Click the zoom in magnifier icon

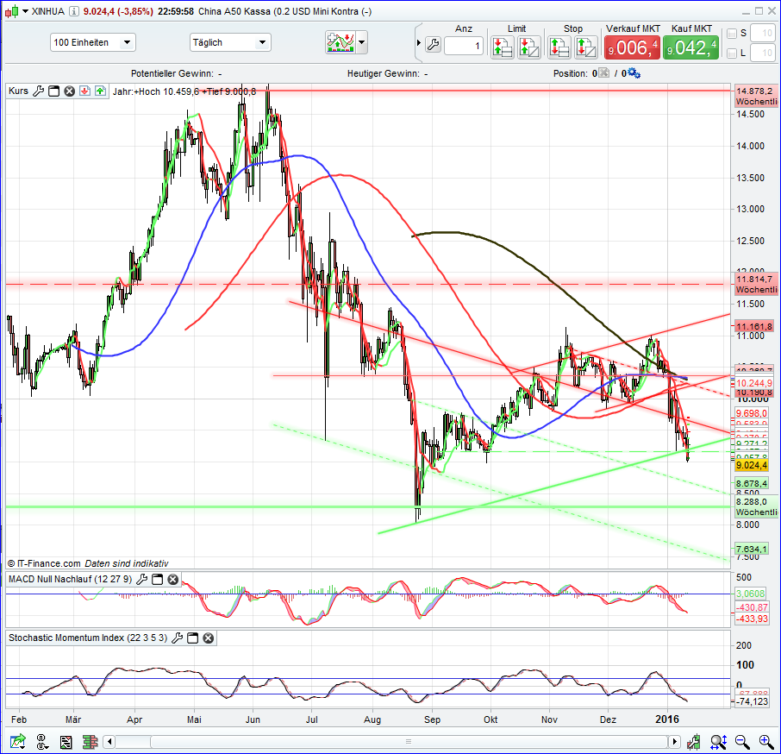pos(765,741)
